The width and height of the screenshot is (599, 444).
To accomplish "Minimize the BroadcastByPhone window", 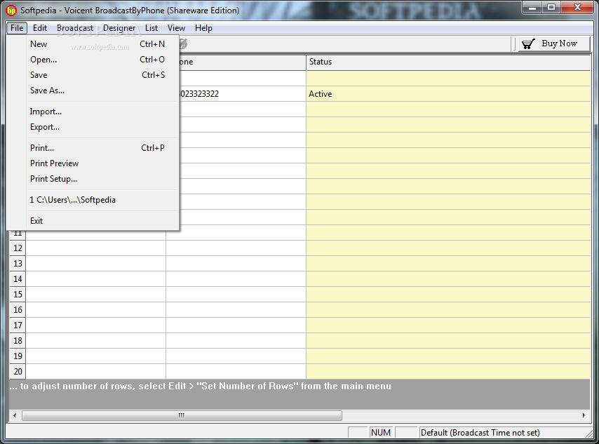I will pyautogui.click(x=533, y=7).
